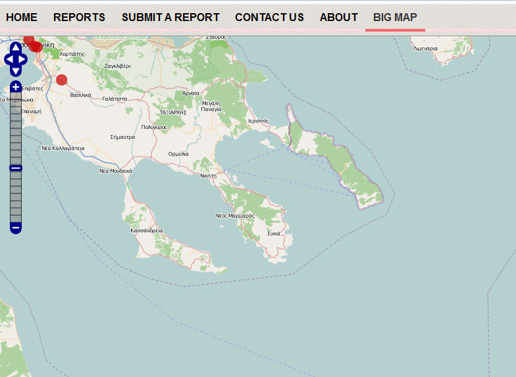516x377 pixels.
Task: Pan the map right with the arrow
Action: [24, 60]
